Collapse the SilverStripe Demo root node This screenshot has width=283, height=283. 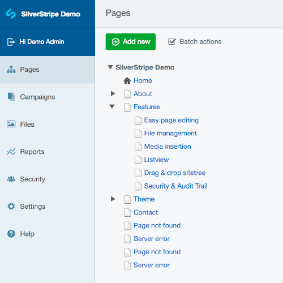coord(110,67)
